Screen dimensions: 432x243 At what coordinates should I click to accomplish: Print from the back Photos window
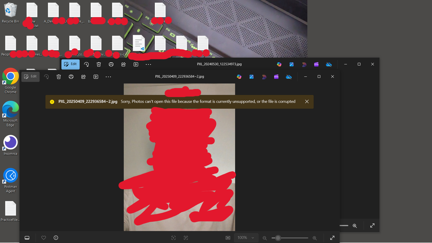(111, 64)
